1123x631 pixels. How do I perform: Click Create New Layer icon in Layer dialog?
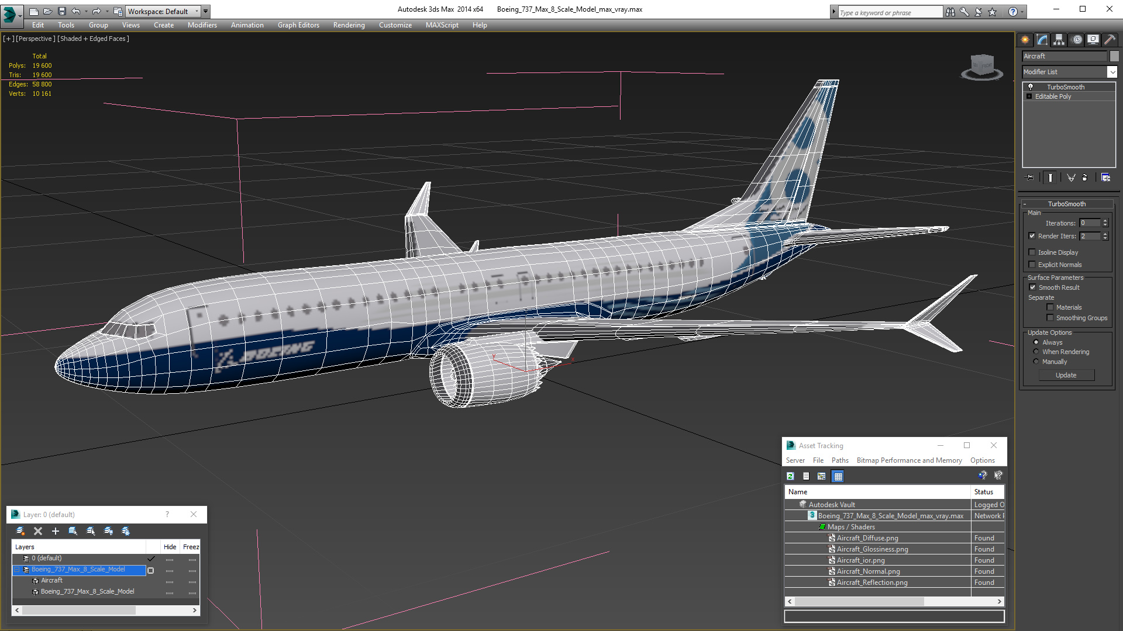click(20, 531)
